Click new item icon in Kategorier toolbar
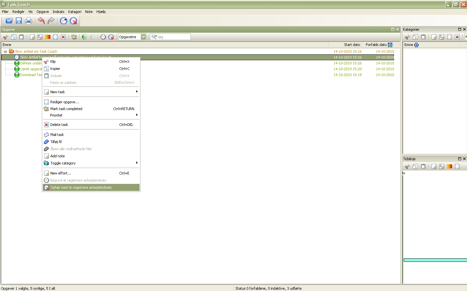 434,37
